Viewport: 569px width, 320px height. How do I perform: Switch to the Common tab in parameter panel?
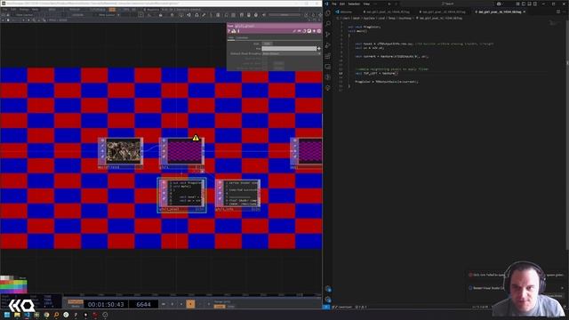(x=242, y=37)
